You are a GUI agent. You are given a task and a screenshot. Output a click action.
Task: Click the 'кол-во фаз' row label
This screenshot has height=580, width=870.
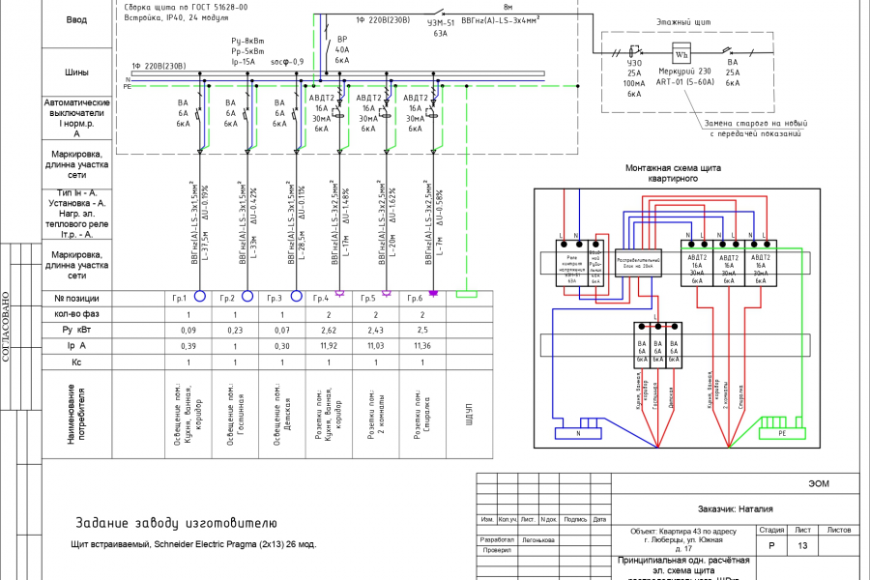click(76, 313)
